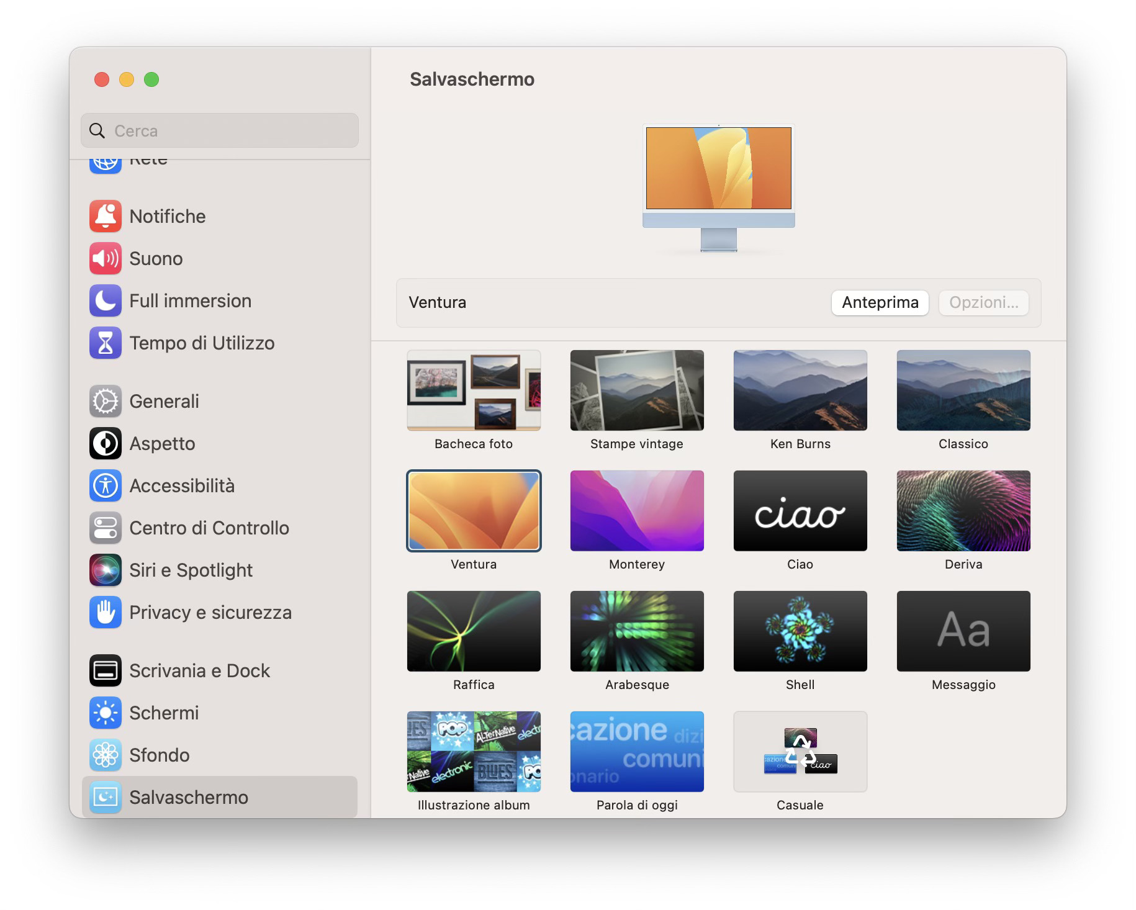Select the Ventura screensaver thumbnail
Viewport: 1136px width, 910px height.
pos(474,511)
